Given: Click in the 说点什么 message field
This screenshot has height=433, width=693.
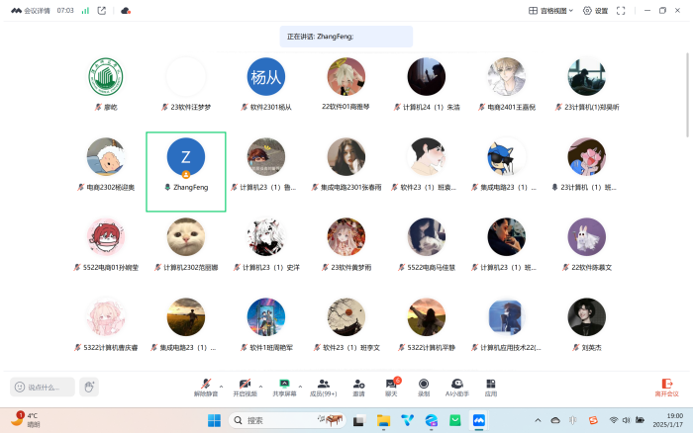Looking at the screenshot, I should pyautogui.click(x=43, y=388).
